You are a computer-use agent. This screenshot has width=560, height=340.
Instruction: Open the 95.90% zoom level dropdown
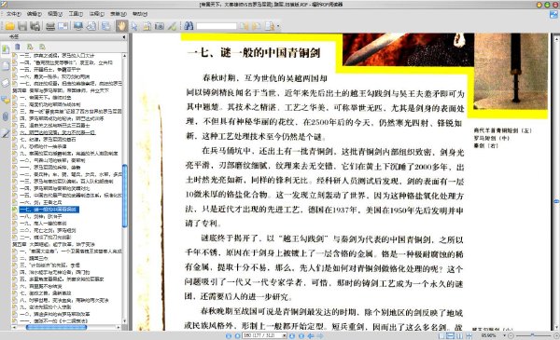(x=504, y=335)
